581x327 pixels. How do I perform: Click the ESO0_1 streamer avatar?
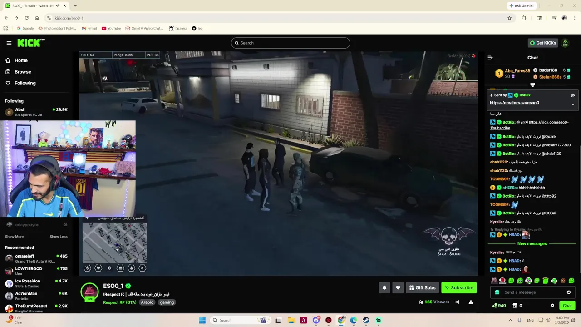coord(89,292)
